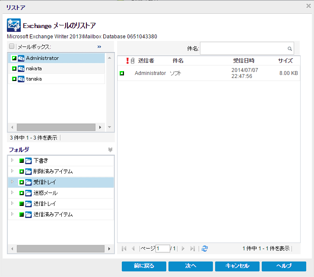Toggle the selection box of the ソフト message
The width and height of the screenshot is (314, 277).
pyautogui.click(x=122, y=73)
